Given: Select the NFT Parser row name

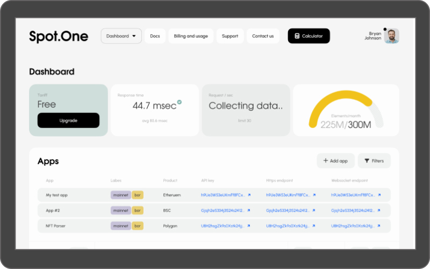Looking at the screenshot, I should click(55, 226).
